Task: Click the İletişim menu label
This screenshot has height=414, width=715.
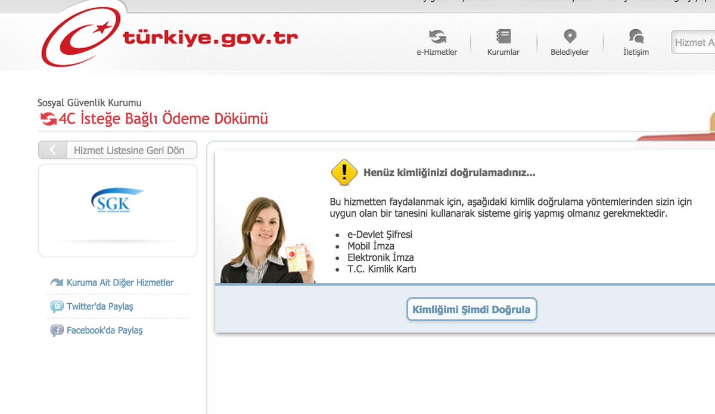Action: coord(636,52)
